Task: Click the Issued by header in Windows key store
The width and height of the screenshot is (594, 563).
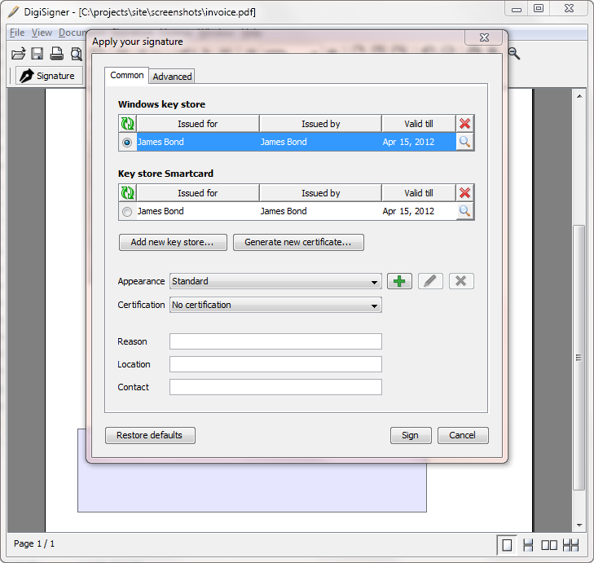Action: tap(320, 124)
